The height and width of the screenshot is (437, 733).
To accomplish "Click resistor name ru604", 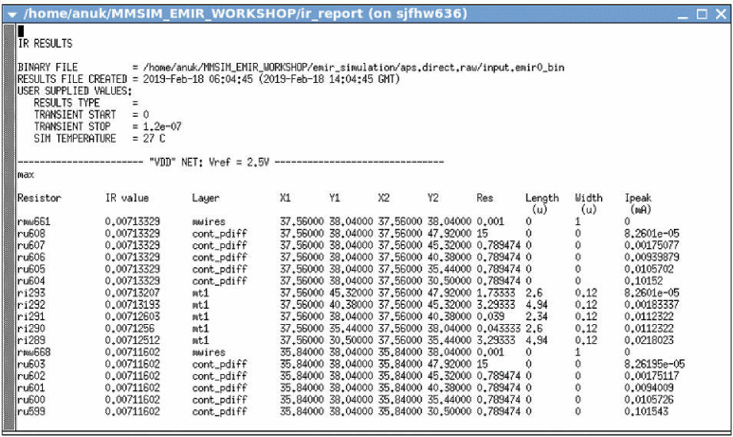I will coord(31,281).
